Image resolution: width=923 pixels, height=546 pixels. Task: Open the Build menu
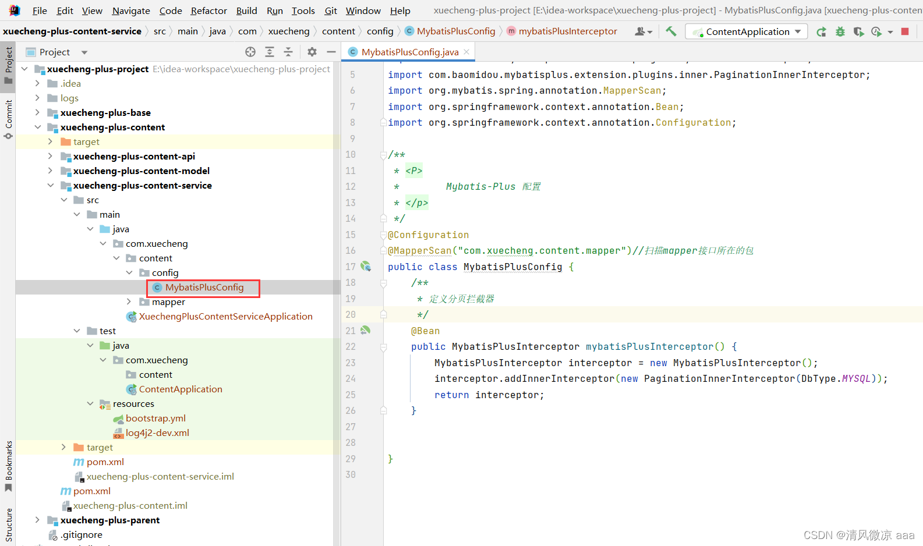(x=246, y=10)
